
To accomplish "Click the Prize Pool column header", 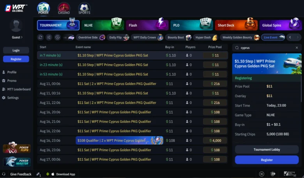I will 215,47.
